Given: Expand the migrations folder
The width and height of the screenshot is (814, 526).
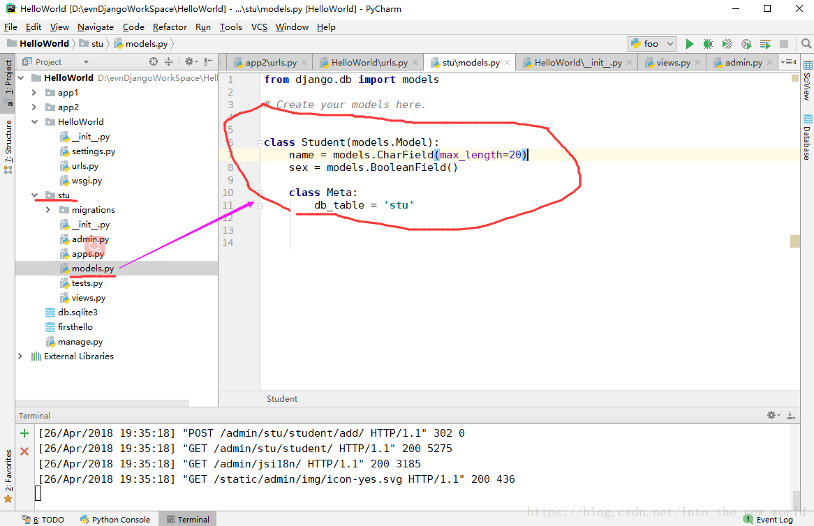Looking at the screenshot, I should click(48, 209).
